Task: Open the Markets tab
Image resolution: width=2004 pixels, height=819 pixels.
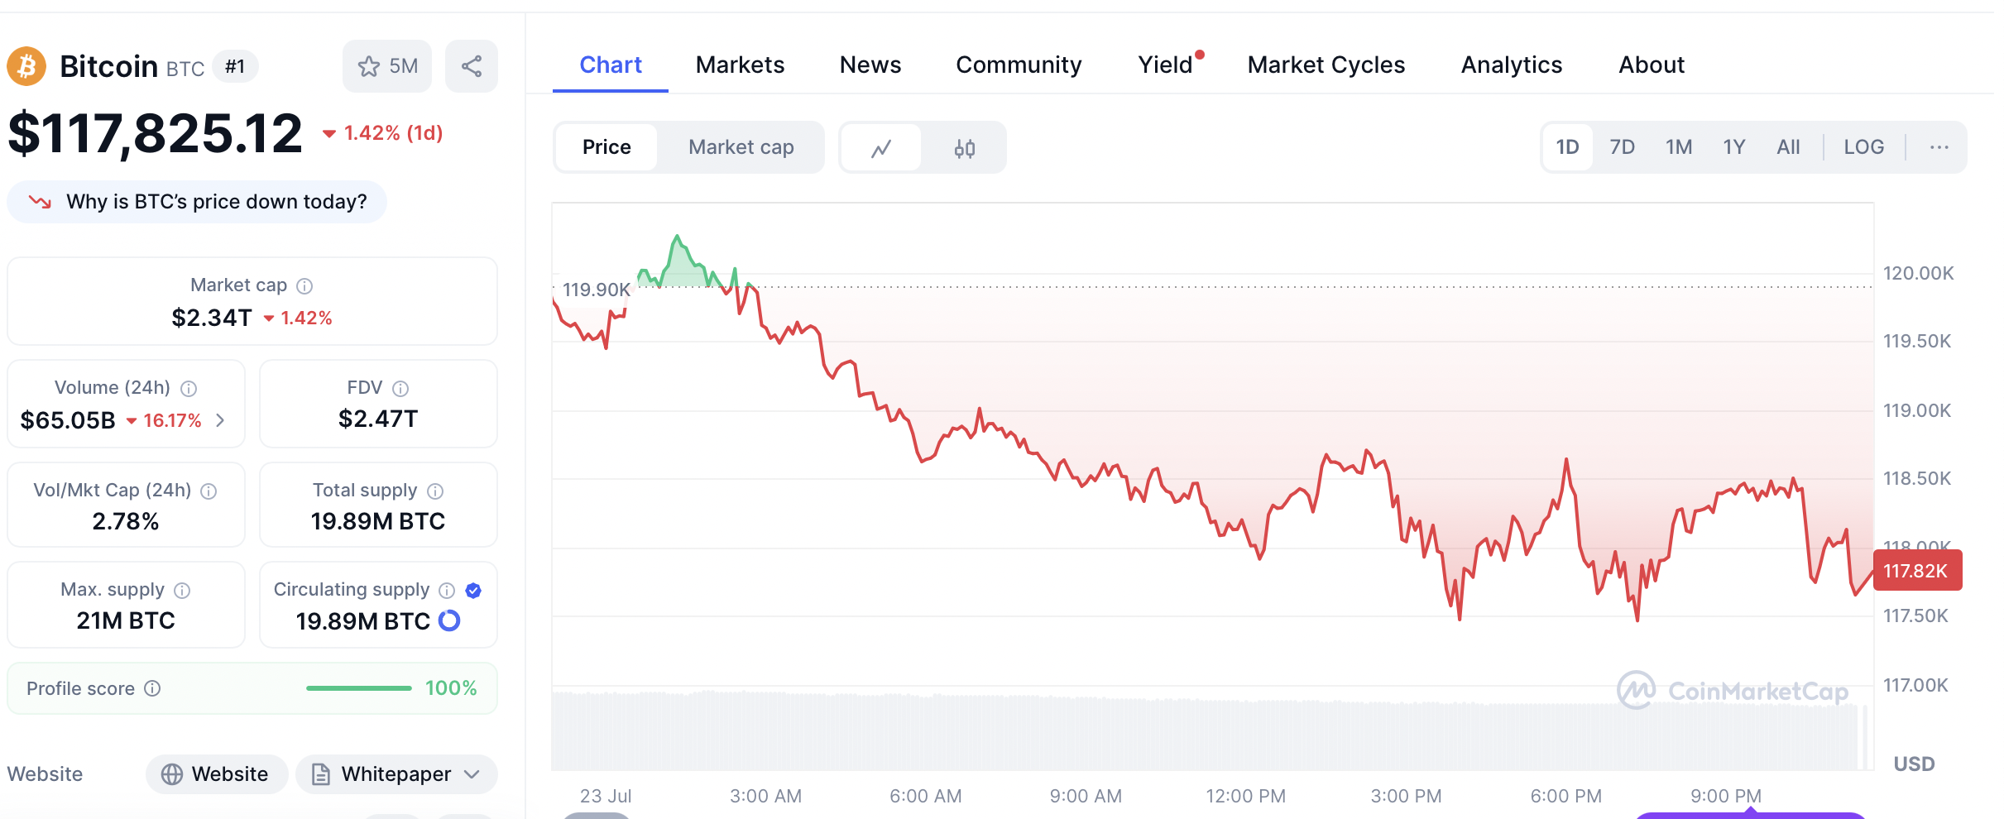Action: tap(740, 65)
